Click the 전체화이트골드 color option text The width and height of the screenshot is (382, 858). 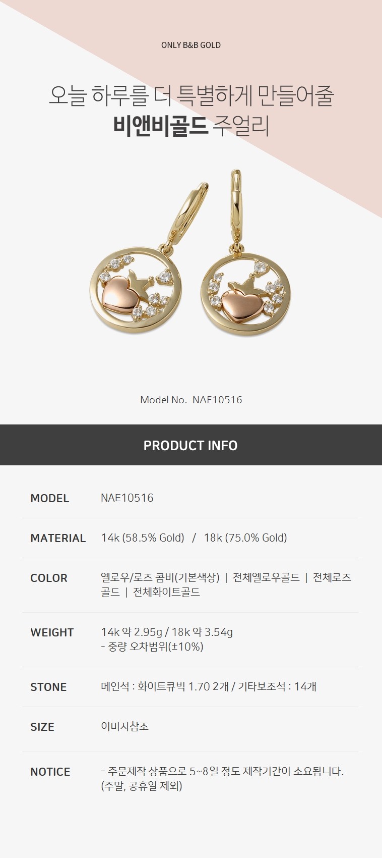(x=166, y=592)
